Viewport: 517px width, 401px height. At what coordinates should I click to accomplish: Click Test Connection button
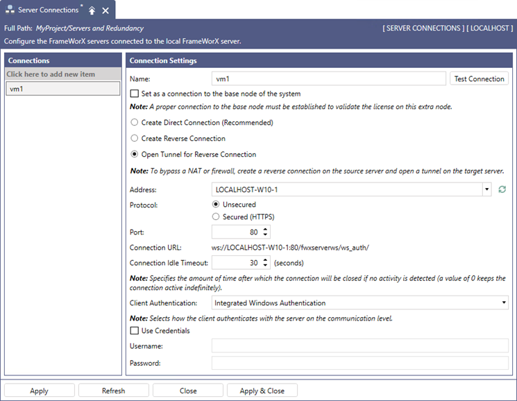[x=479, y=79]
